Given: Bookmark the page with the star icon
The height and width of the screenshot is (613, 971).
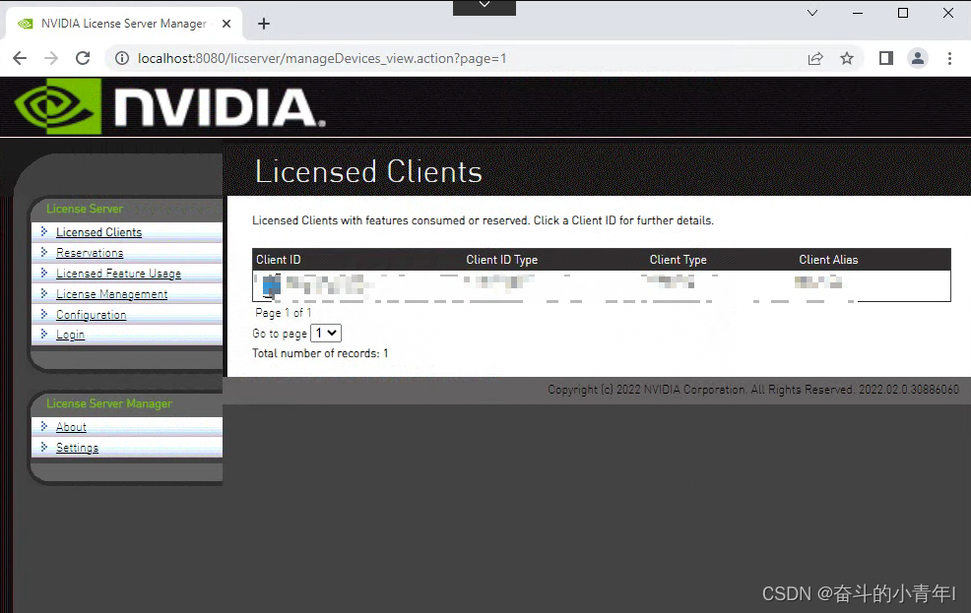Looking at the screenshot, I should 847,58.
